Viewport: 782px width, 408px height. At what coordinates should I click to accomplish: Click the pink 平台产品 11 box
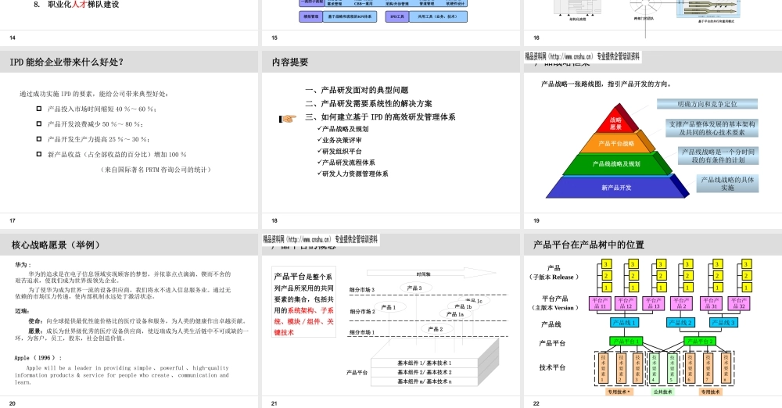[x=600, y=303]
